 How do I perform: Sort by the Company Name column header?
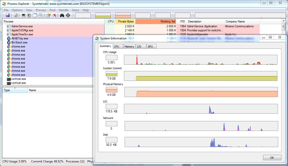(242, 21)
